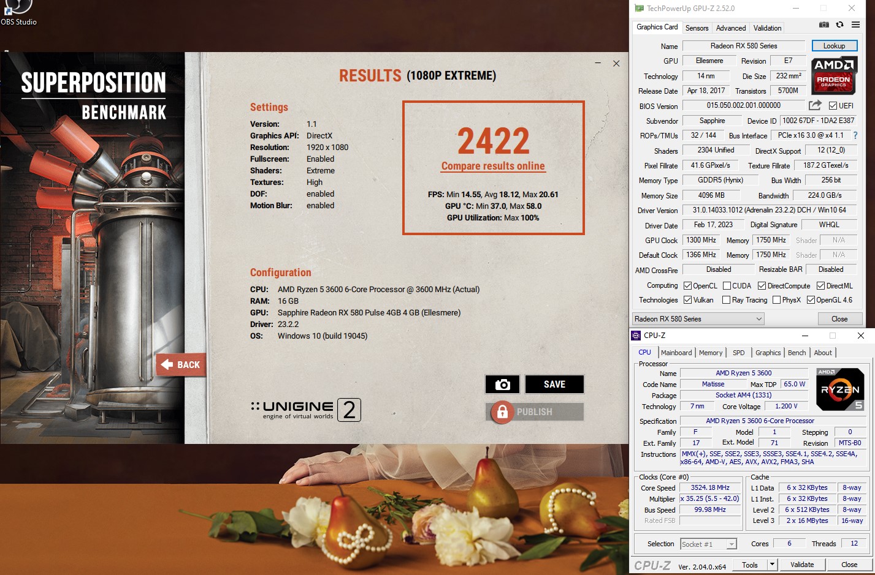Share BIOS version via export icon

(x=815, y=105)
